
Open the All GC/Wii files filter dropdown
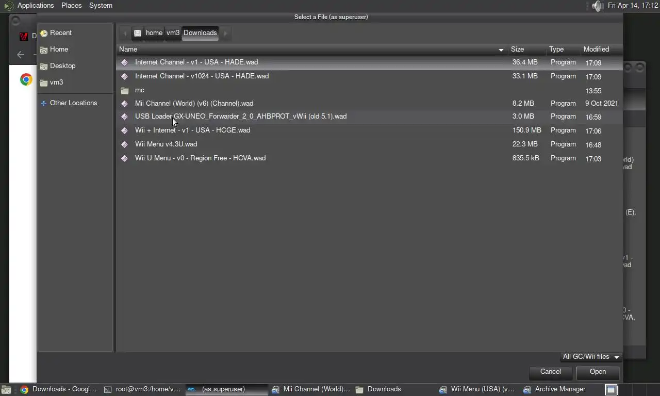(x=591, y=357)
